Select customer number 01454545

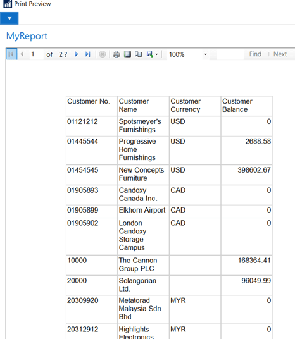tap(82, 170)
